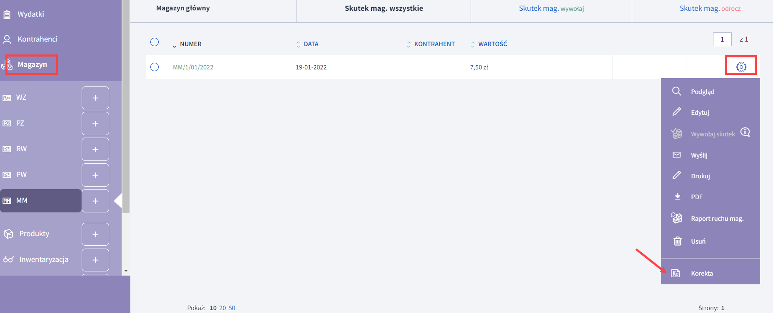Select the MM/1/01/2022 row radio button
Screen dimensions: 773x313
(155, 67)
